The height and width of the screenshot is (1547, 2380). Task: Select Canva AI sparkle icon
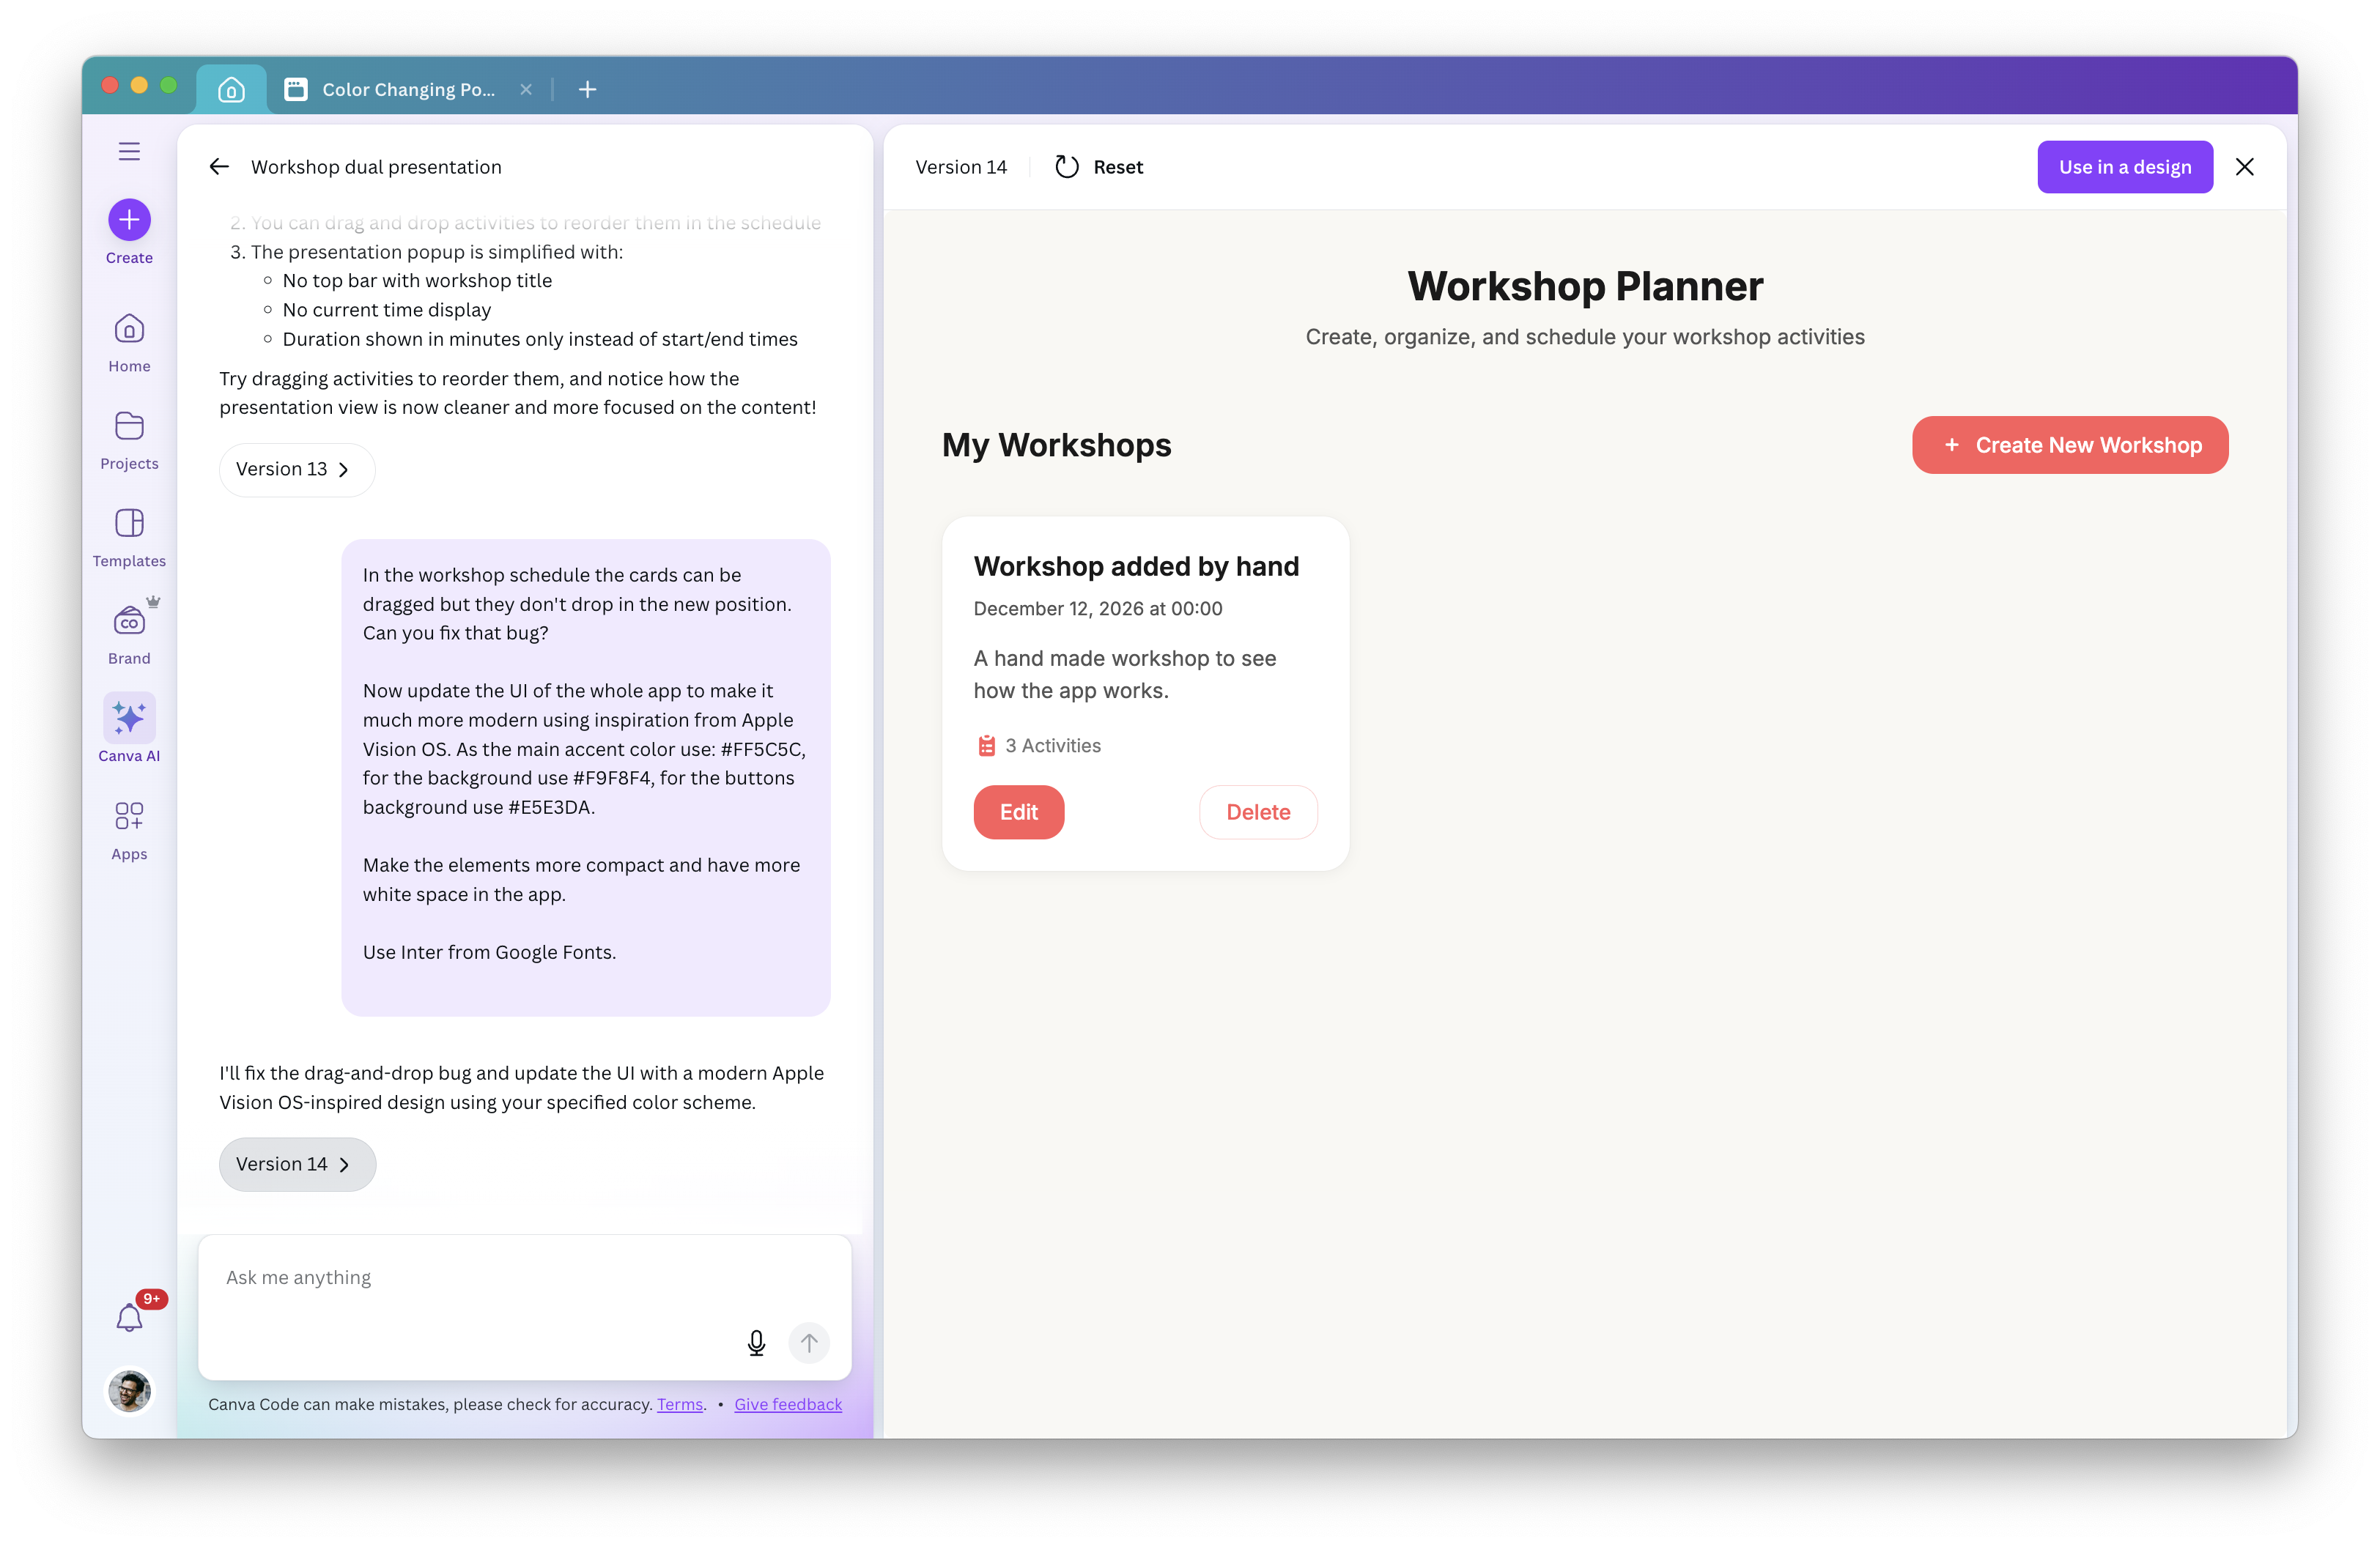pos(129,718)
